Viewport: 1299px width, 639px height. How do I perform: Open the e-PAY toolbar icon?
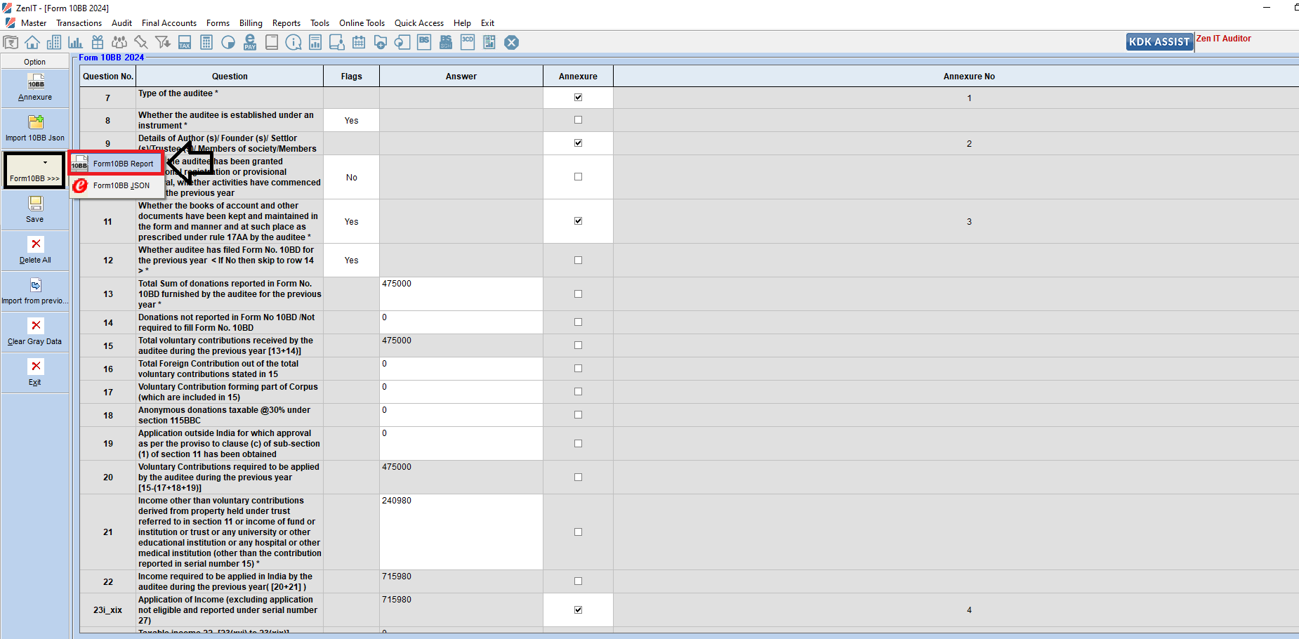pos(250,43)
